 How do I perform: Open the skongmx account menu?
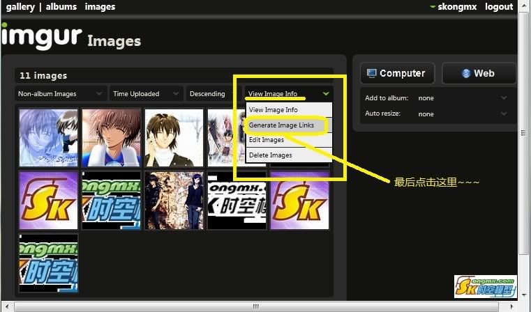(x=457, y=7)
